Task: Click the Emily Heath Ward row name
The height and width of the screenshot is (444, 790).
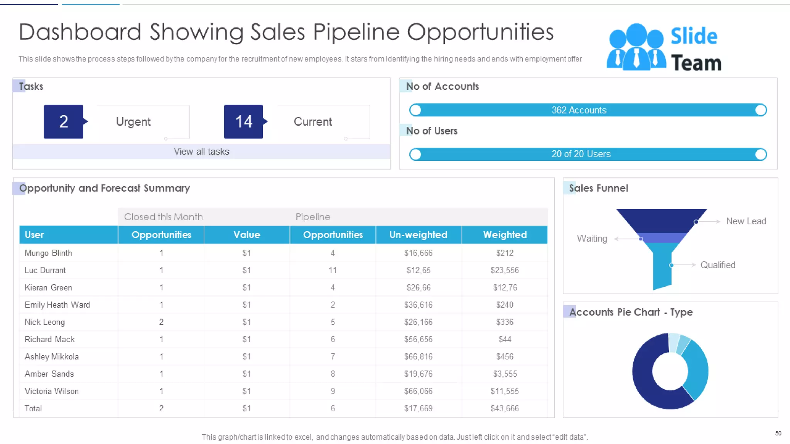Action: (57, 305)
